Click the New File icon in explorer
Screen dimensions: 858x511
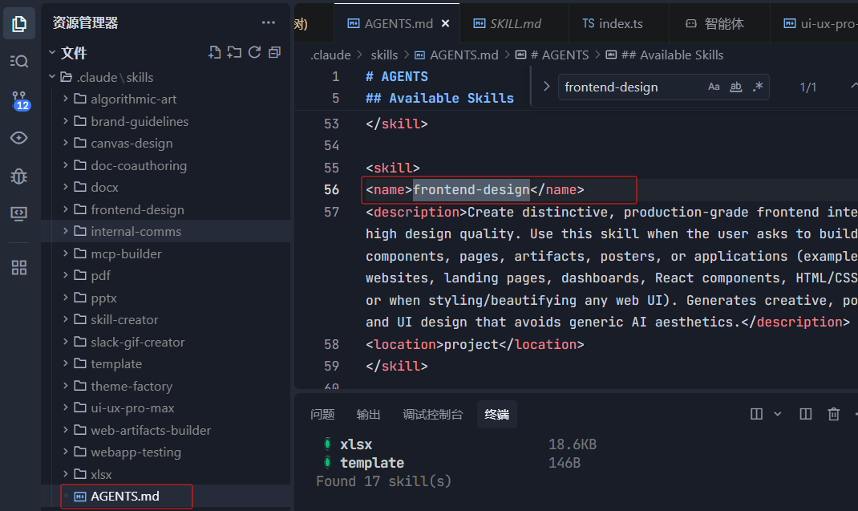pos(214,53)
